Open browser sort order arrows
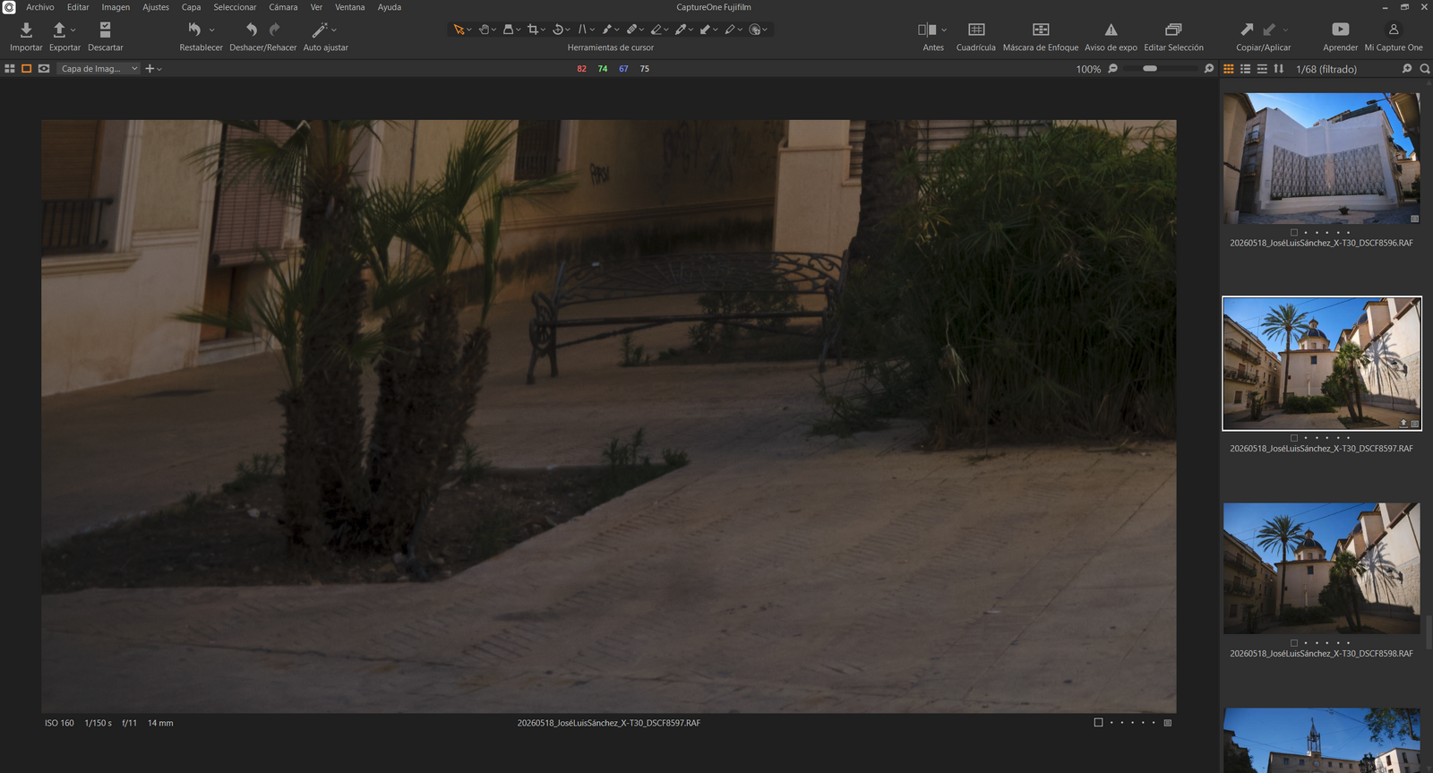 click(1279, 69)
